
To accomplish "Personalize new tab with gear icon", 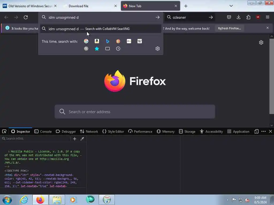I will (261, 42).
